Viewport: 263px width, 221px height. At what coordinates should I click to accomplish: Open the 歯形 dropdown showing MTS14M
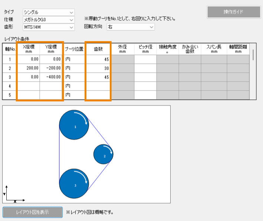coord(49,27)
